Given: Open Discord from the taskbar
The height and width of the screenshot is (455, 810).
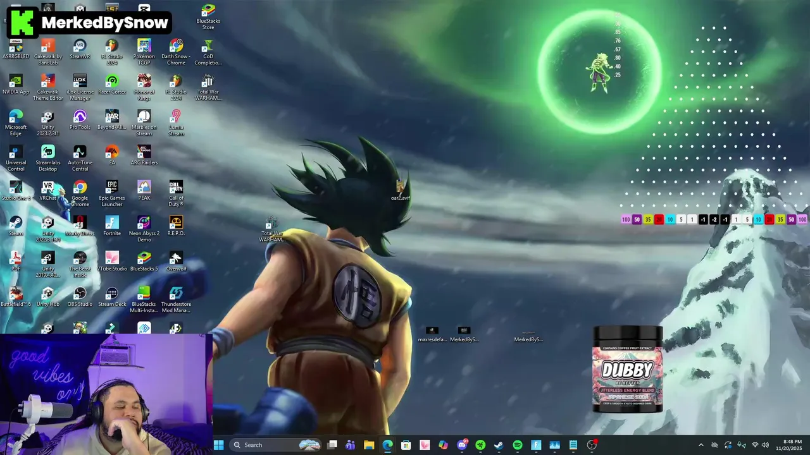Looking at the screenshot, I should [x=462, y=445].
